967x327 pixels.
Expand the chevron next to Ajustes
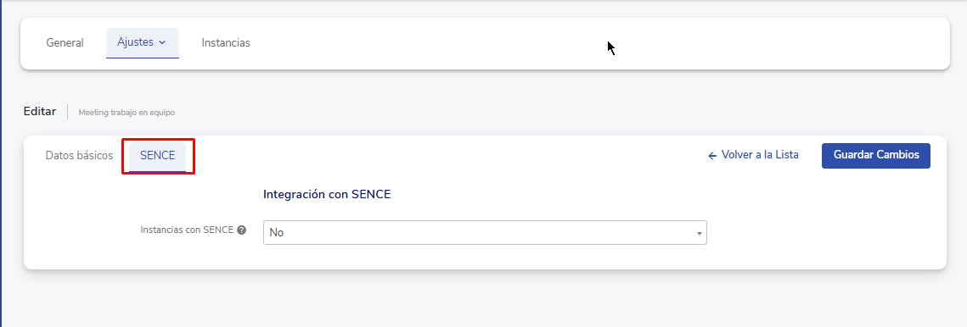point(162,43)
